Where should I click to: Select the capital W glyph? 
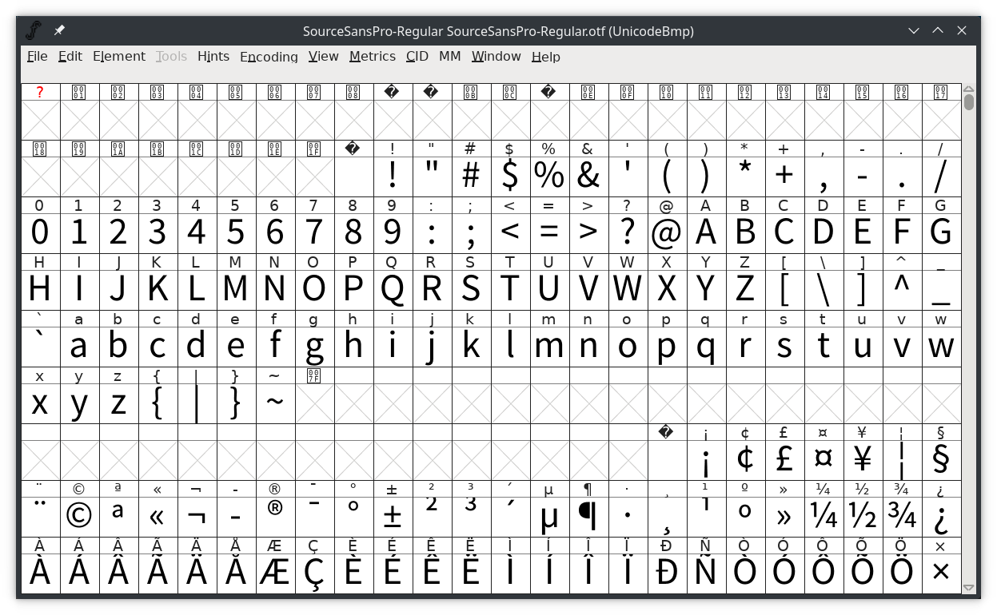pos(628,290)
